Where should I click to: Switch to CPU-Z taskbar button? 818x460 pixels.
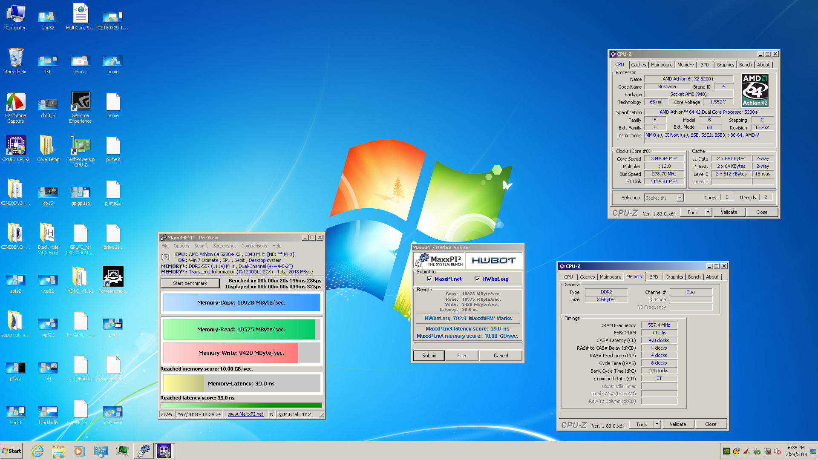tap(164, 451)
